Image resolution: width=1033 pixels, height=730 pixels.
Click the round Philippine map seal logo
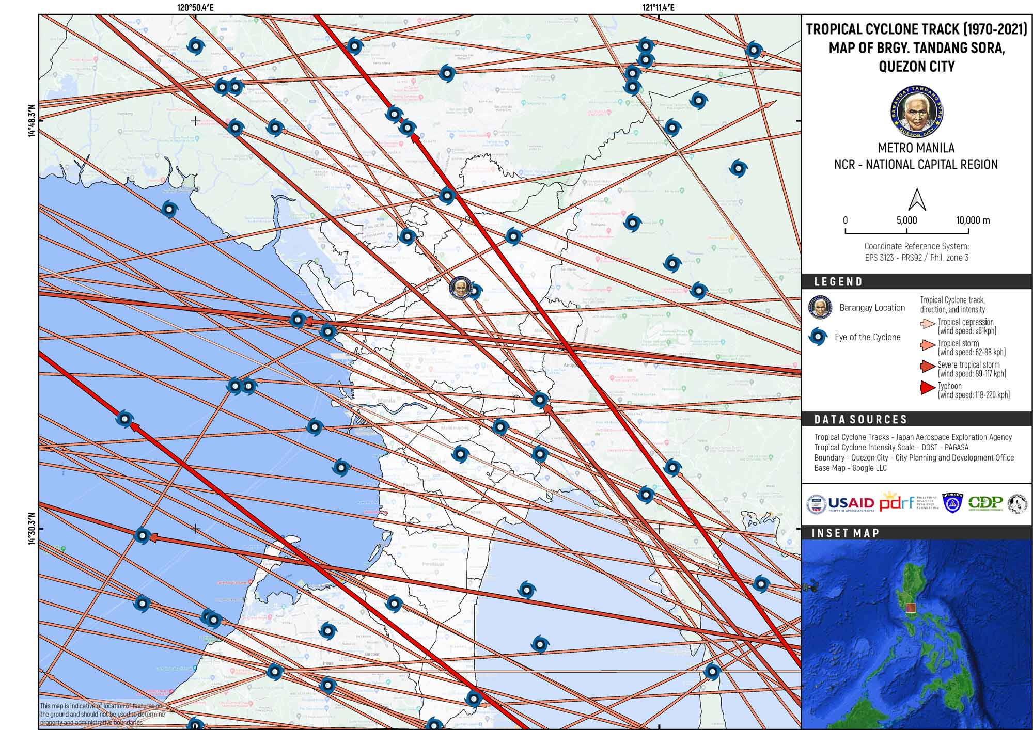pyautogui.click(x=1018, y=503)
